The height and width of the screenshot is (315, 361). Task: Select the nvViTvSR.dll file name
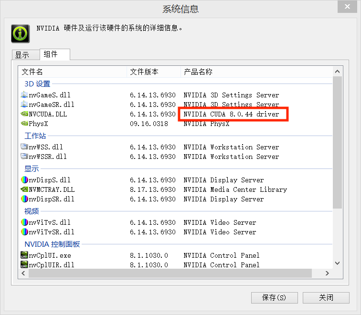click(x=52, y=231)
